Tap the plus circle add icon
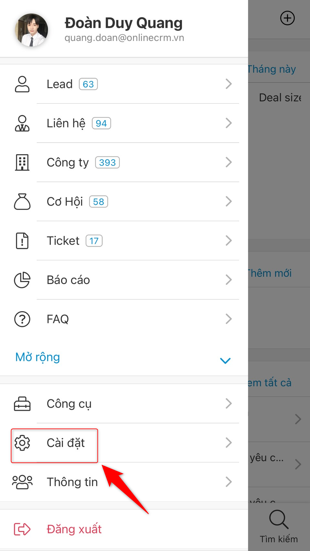Image resolution: width=310 pixels, height=551 pixels. (x=287, y=18)
